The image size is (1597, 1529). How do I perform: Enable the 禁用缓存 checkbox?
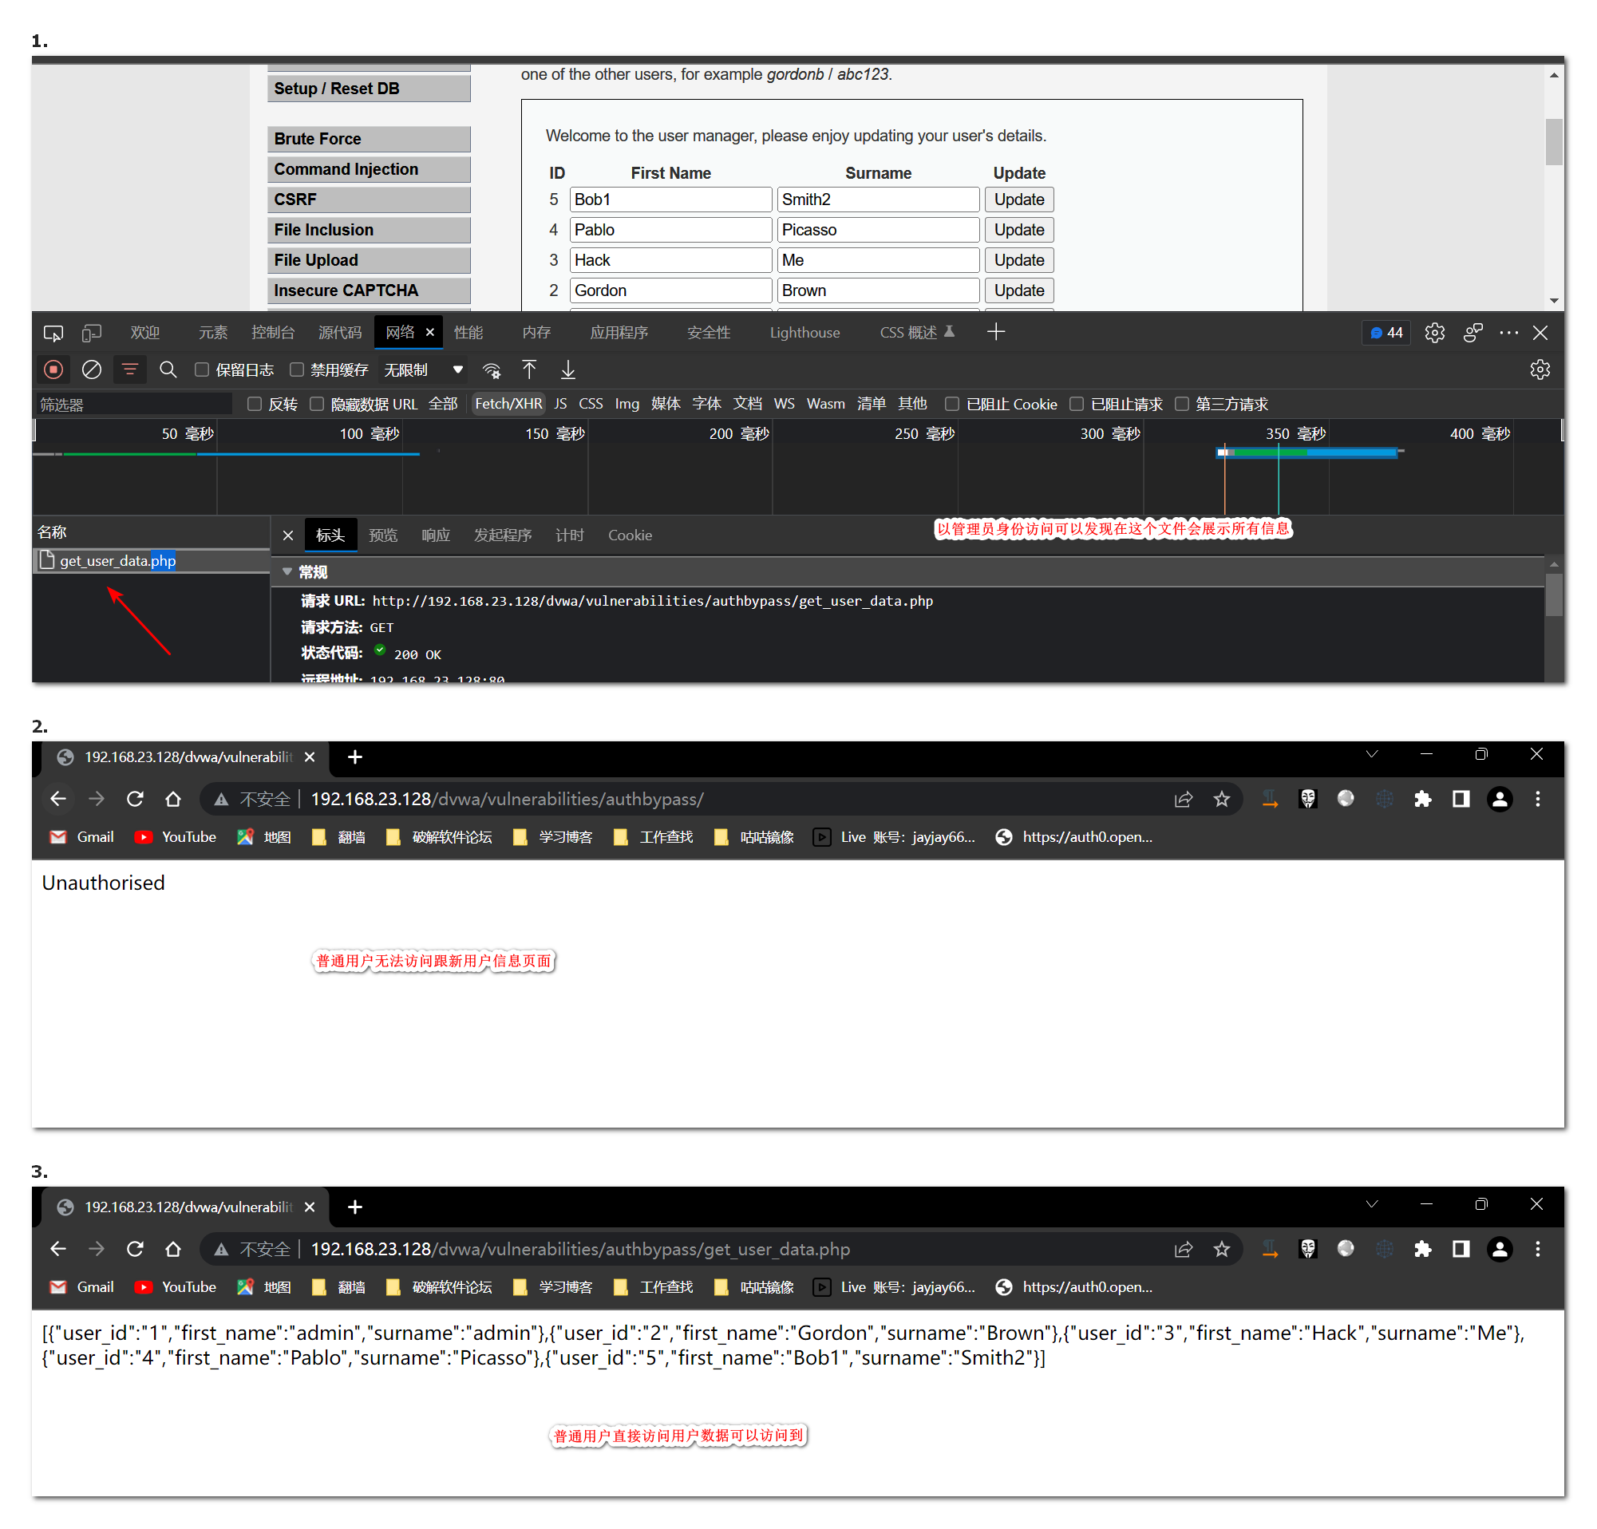(x=298, y=369)
